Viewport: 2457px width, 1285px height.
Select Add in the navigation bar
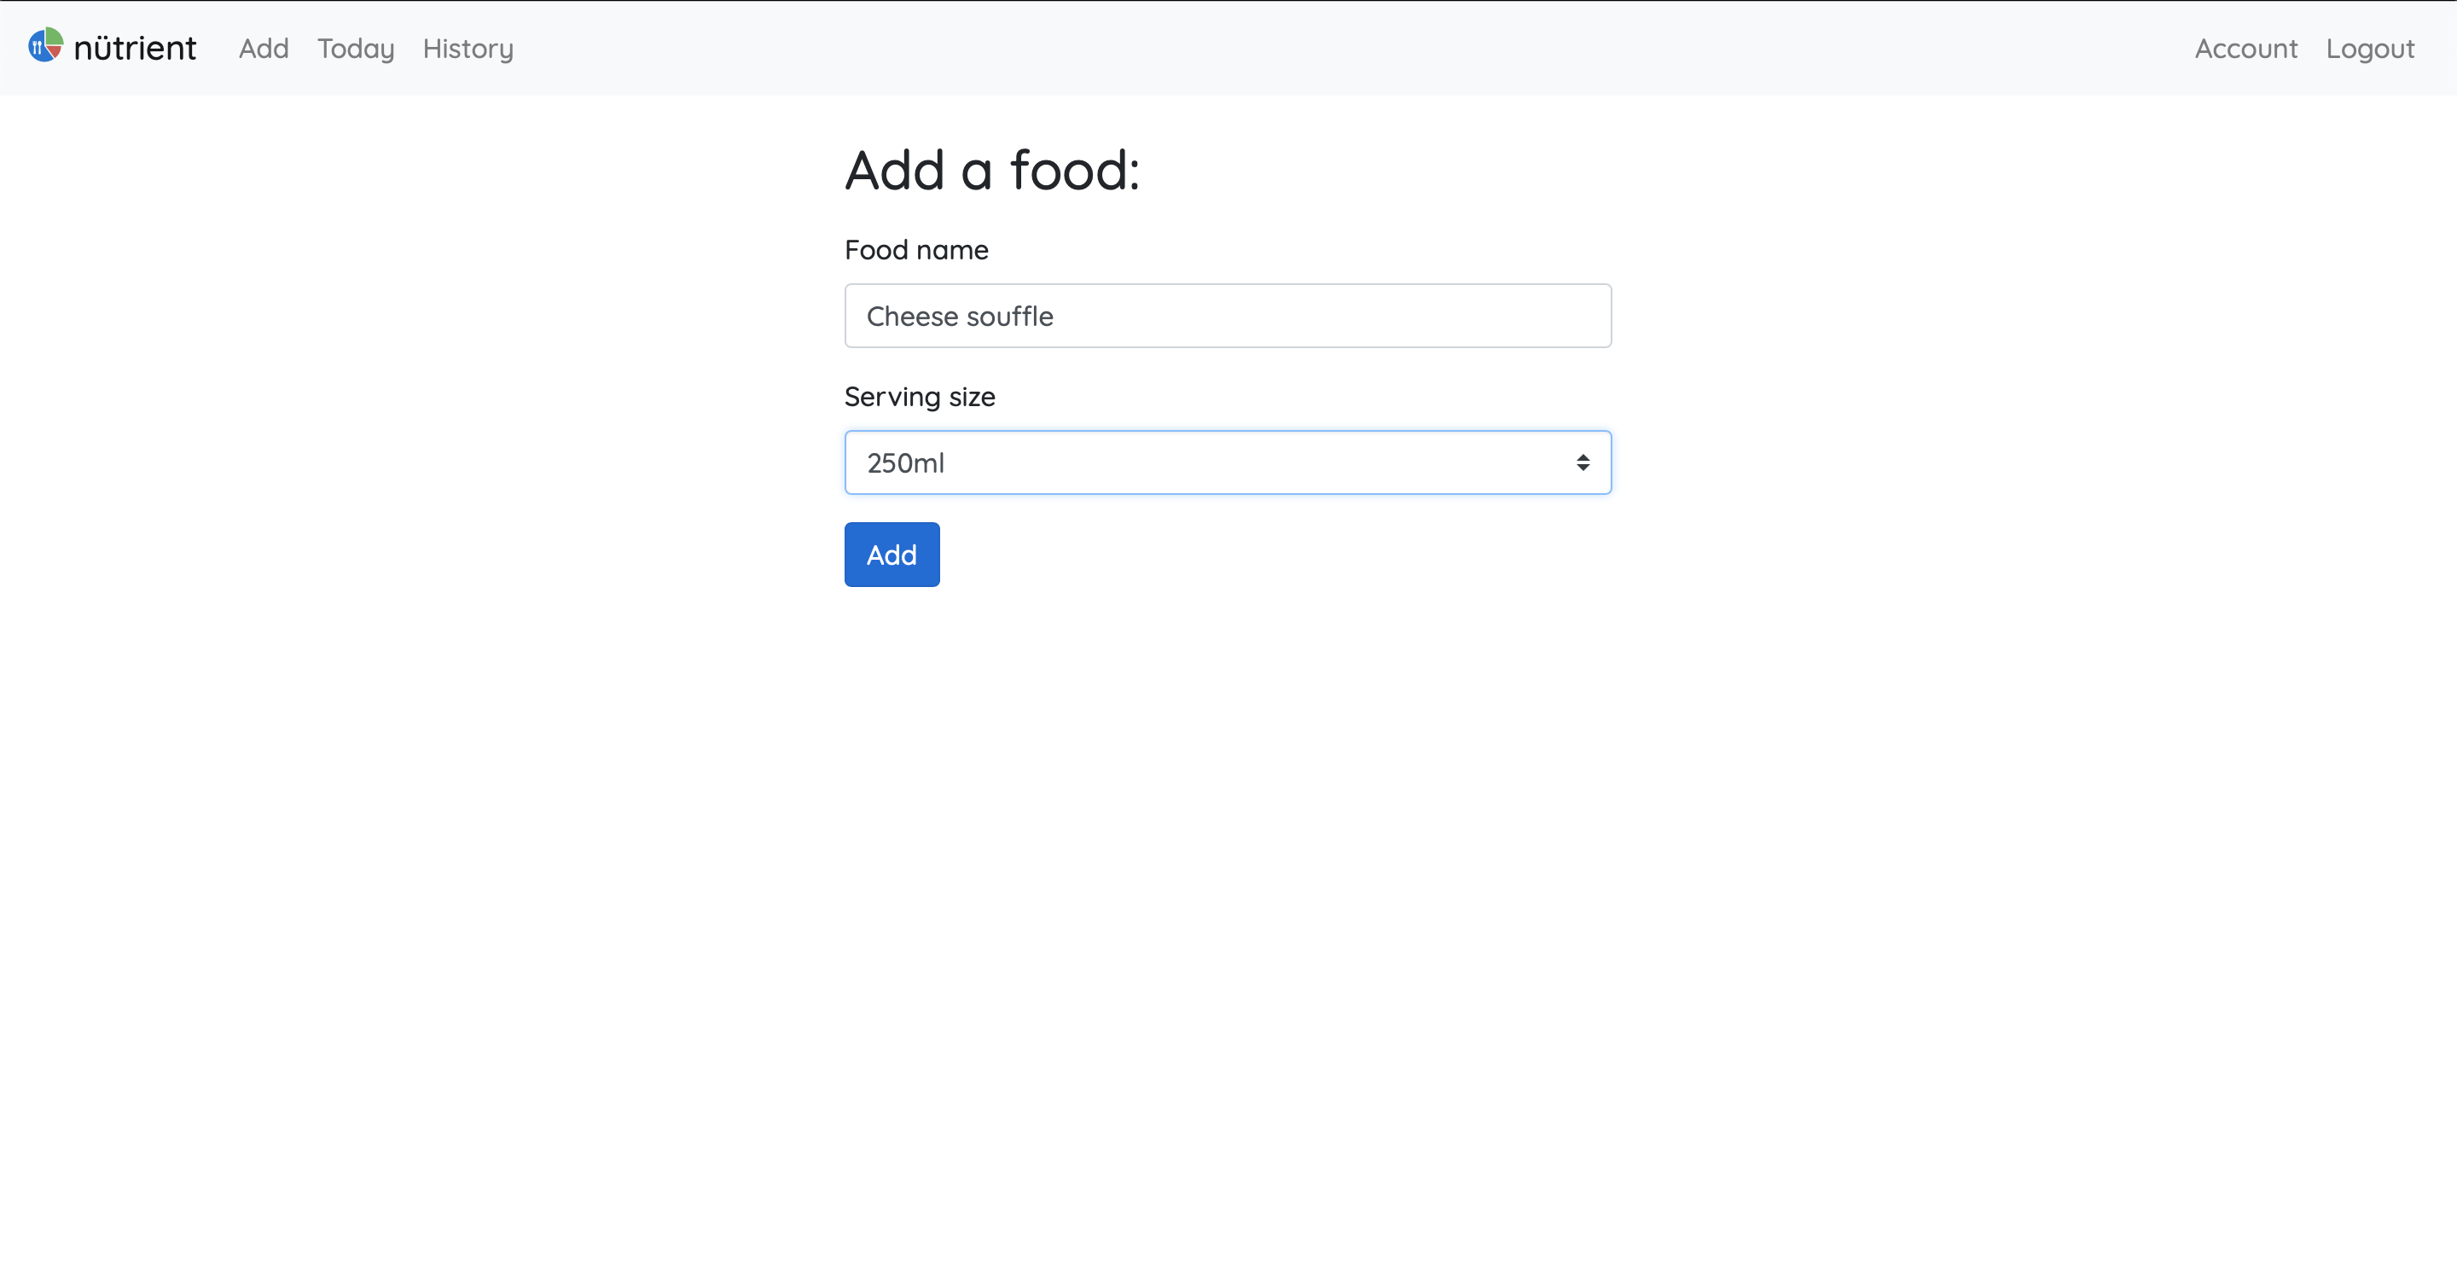(264, 49)
